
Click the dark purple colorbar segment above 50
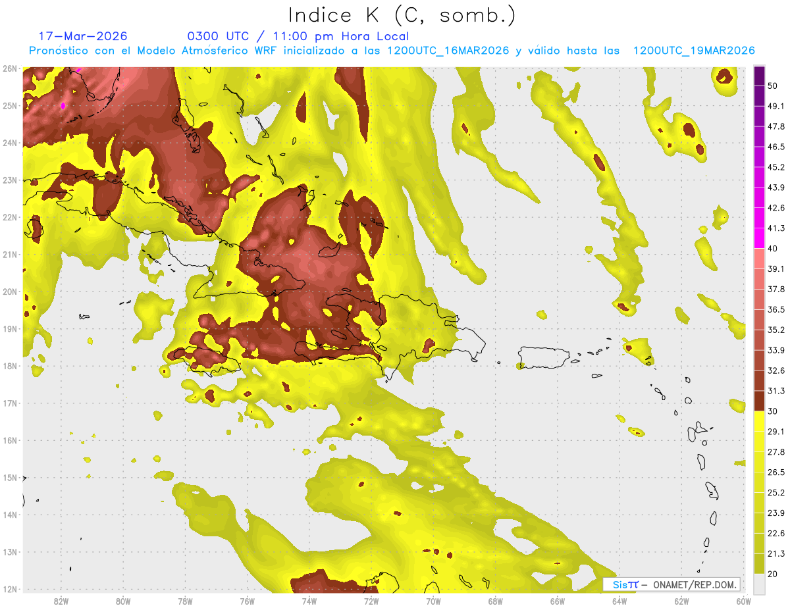pos(759,76)
